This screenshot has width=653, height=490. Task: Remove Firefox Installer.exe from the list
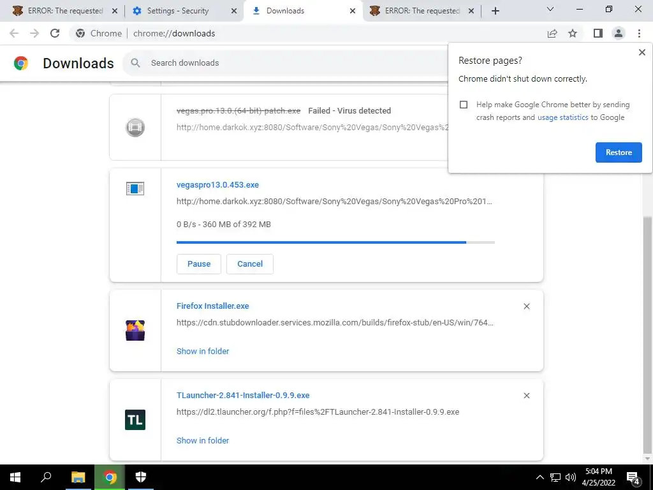pyautogui.click(x=526, y=306)
